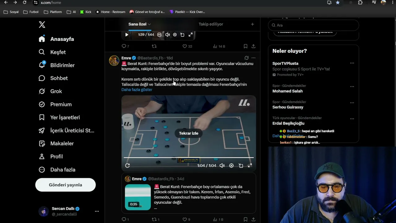View analytics showing 14 B views
The height and width of the screenshot is (223, 396).
coord(219,46)
